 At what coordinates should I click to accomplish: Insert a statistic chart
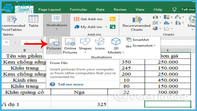coord(168,23)
